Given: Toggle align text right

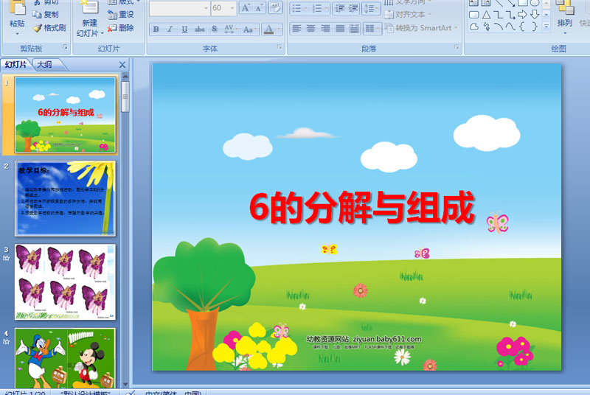Looking at the screenshot, I should point(325,29).
